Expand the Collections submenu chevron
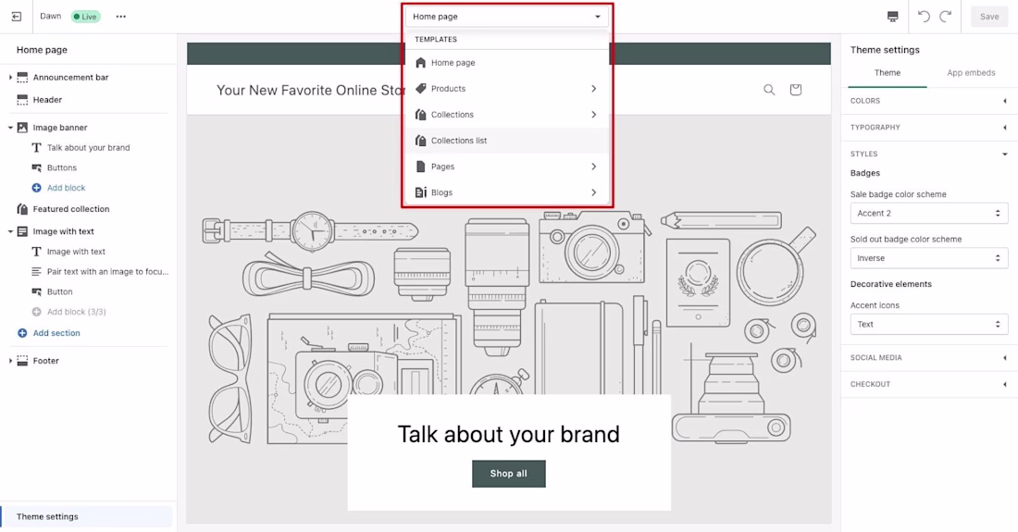The width and height of the screenshot is (1018, 532). pyautogui.click(x=593, y=114)
